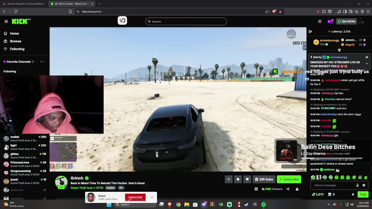This screenshot has height=209, width=372.
Task: Switch to Faction Report browser tab
Action: pos(24,4)
